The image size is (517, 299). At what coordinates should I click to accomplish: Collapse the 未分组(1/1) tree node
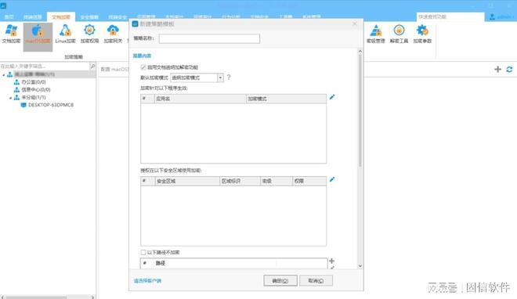[x=10, y=98]
